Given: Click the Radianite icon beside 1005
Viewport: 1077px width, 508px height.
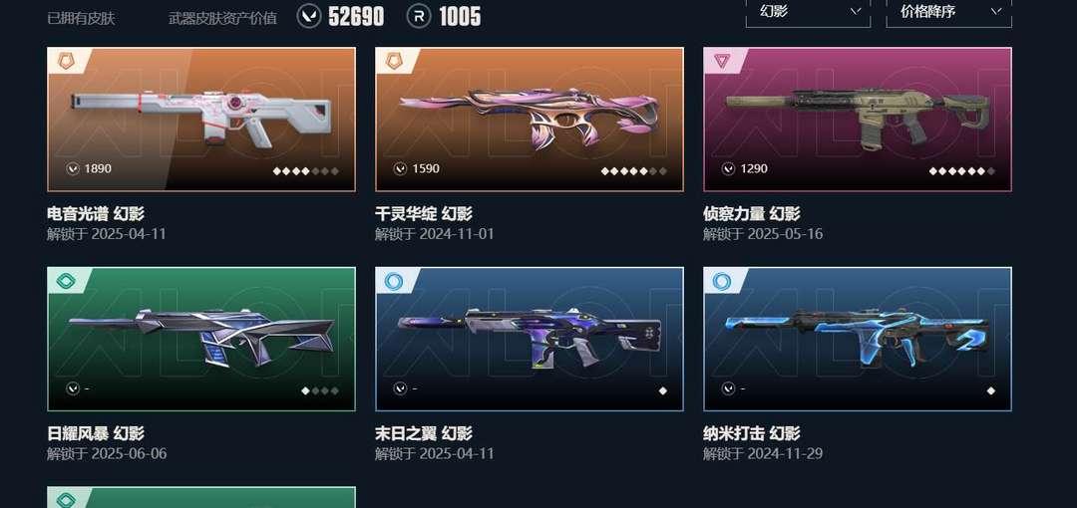Looking at the screenshot, I should pyautogui.click(x=418, y=16).
